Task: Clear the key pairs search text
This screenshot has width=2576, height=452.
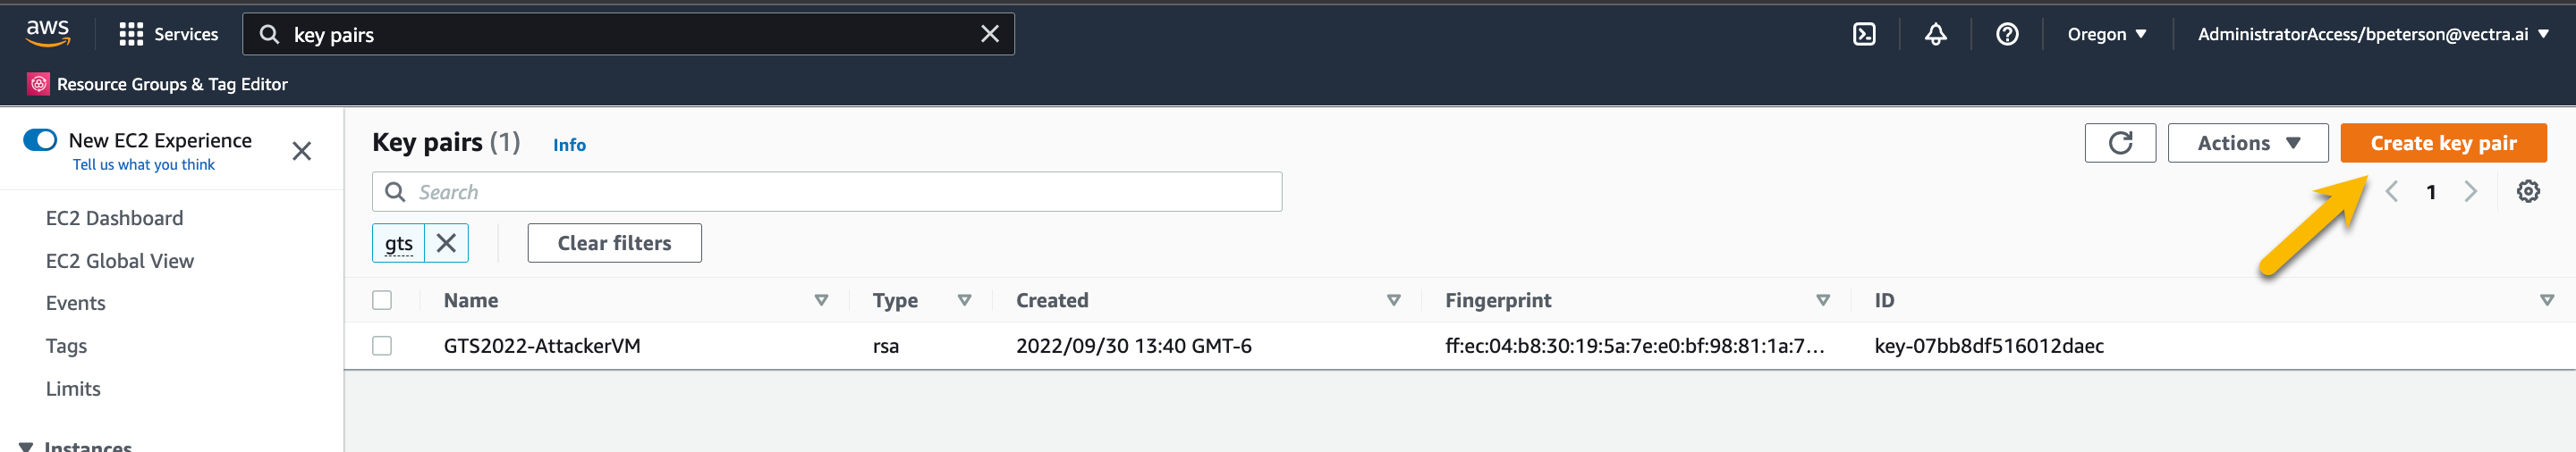Action: click(989, 34)
